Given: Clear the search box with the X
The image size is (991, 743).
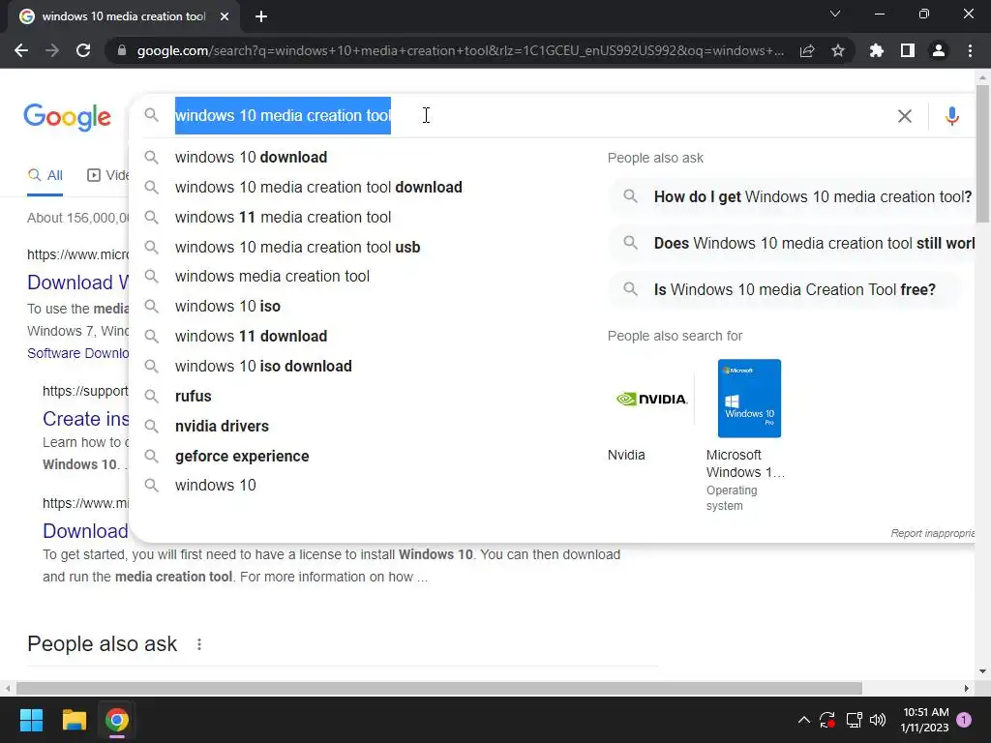Looking at the screenshot, I should click(905, 116).
